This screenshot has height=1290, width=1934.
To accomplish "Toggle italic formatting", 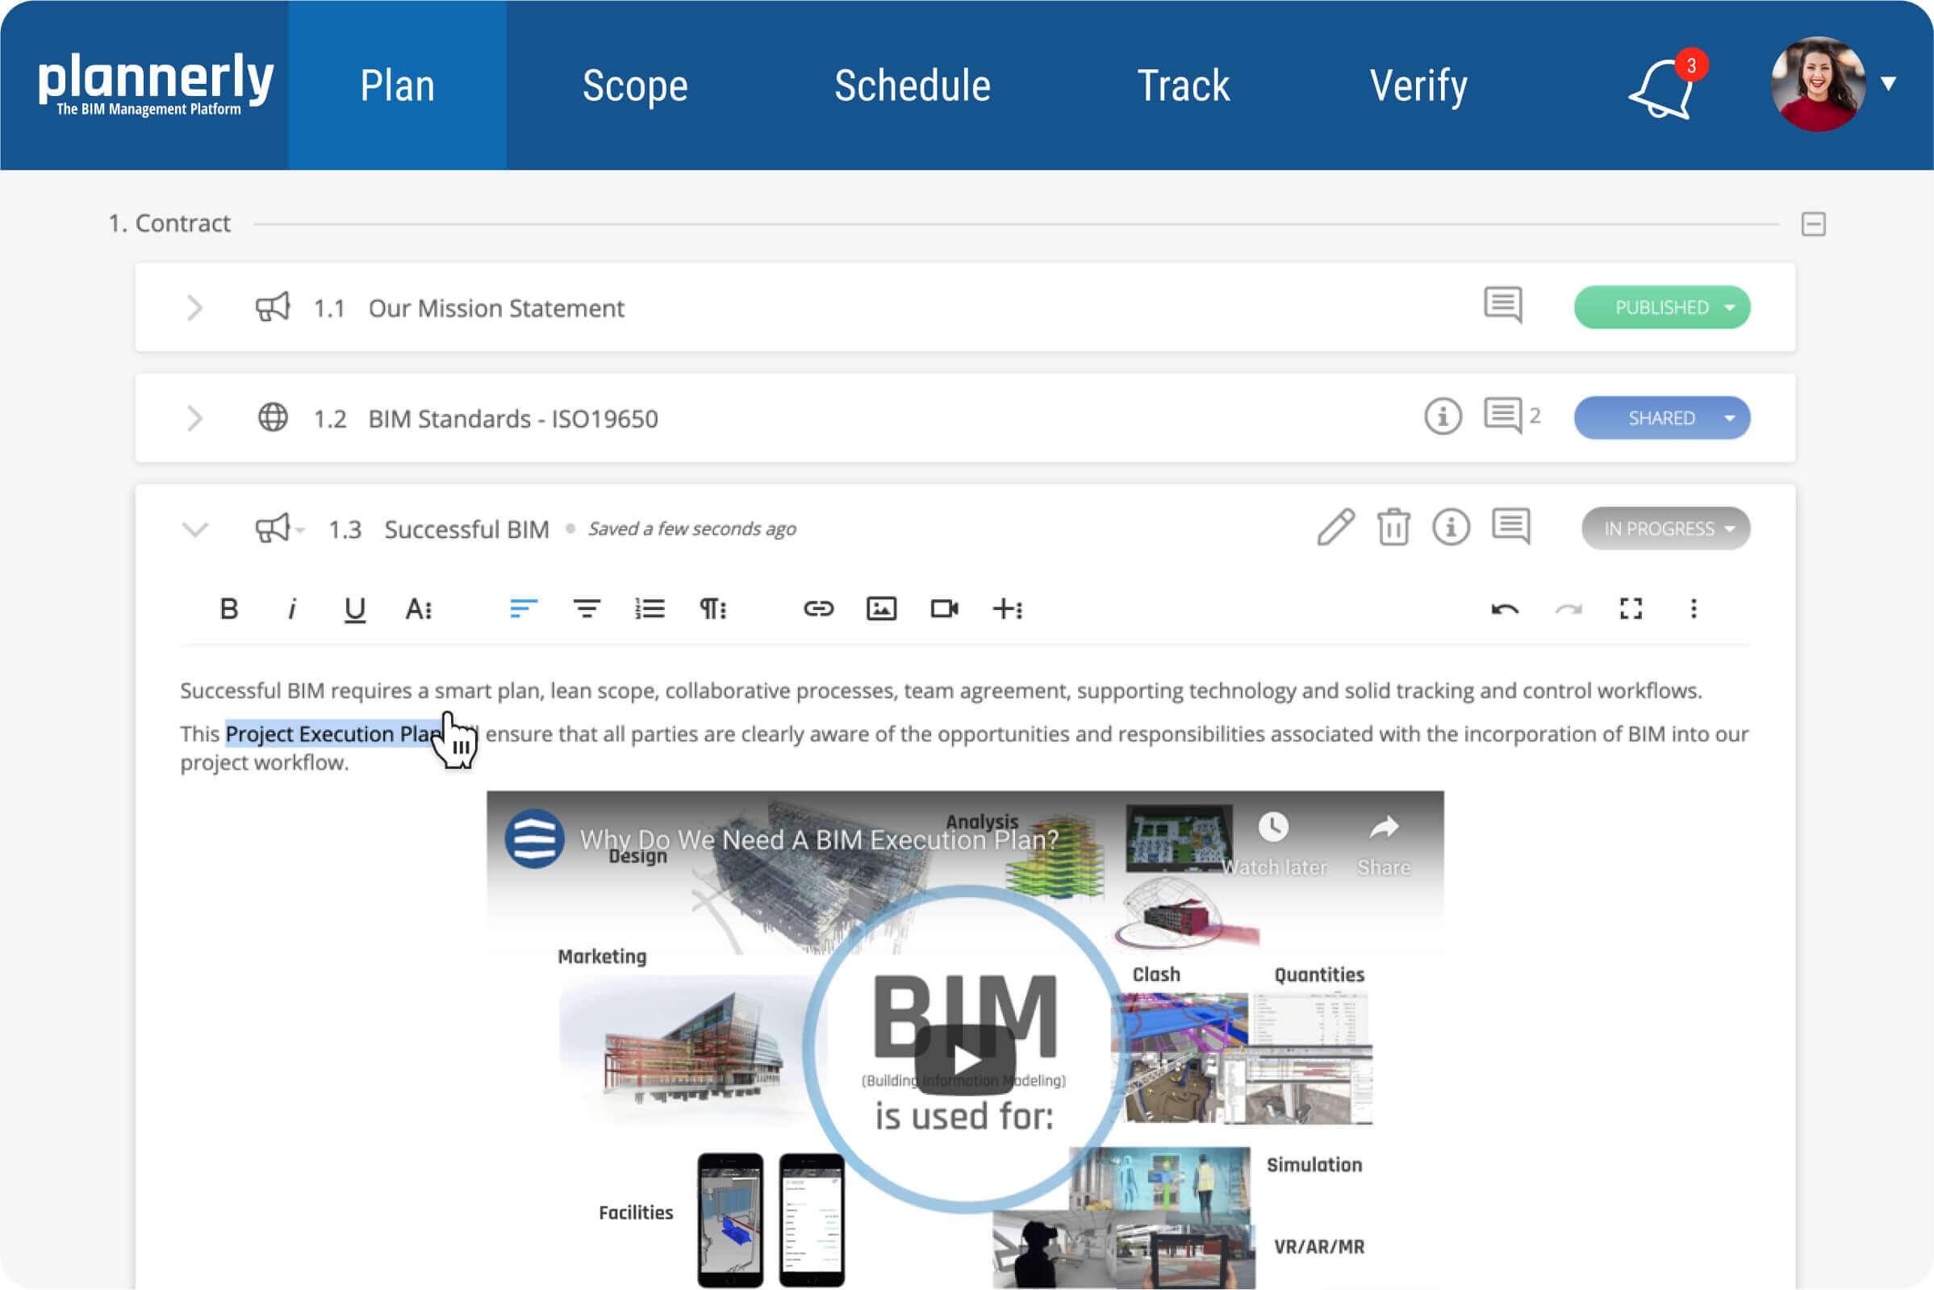I will 291,609.
